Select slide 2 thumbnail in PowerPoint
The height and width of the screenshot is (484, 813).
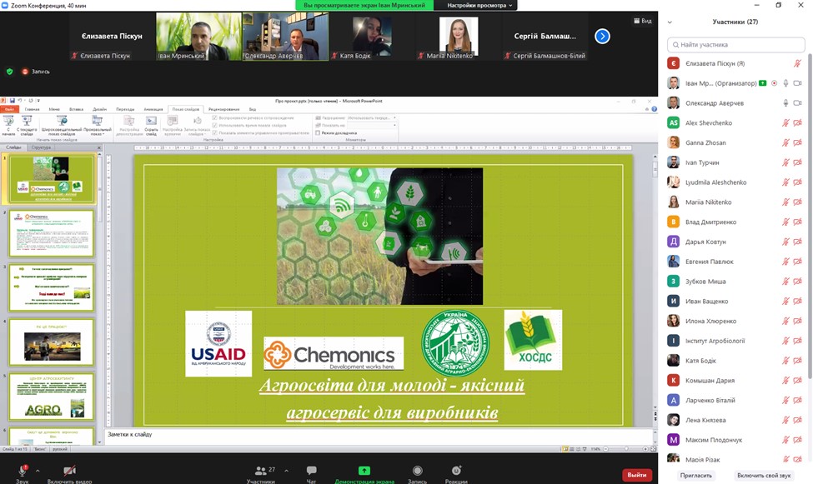[52, 233]
